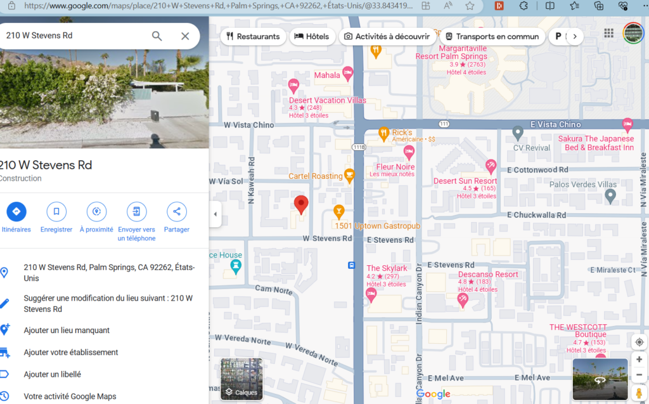The height and width of the screenshot is (404, 649).
Task: Select Activités à découvrir chip
Action: pos(387,36)
